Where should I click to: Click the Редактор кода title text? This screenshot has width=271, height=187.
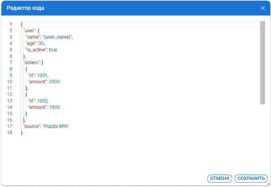tap(26, 8)
